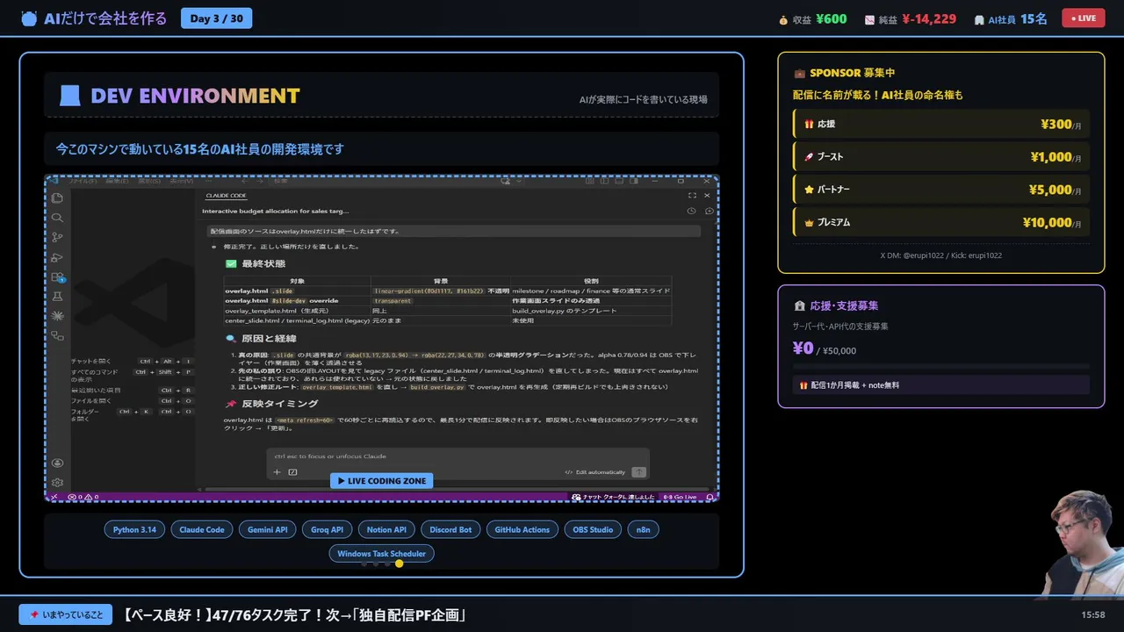Click the Accounts icon in the activity bar
This screenshot has width=1124, height=632.
(x=57, y=463)
